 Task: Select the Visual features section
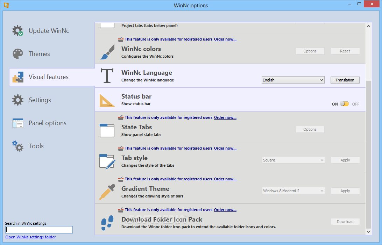tap(52, 77)
